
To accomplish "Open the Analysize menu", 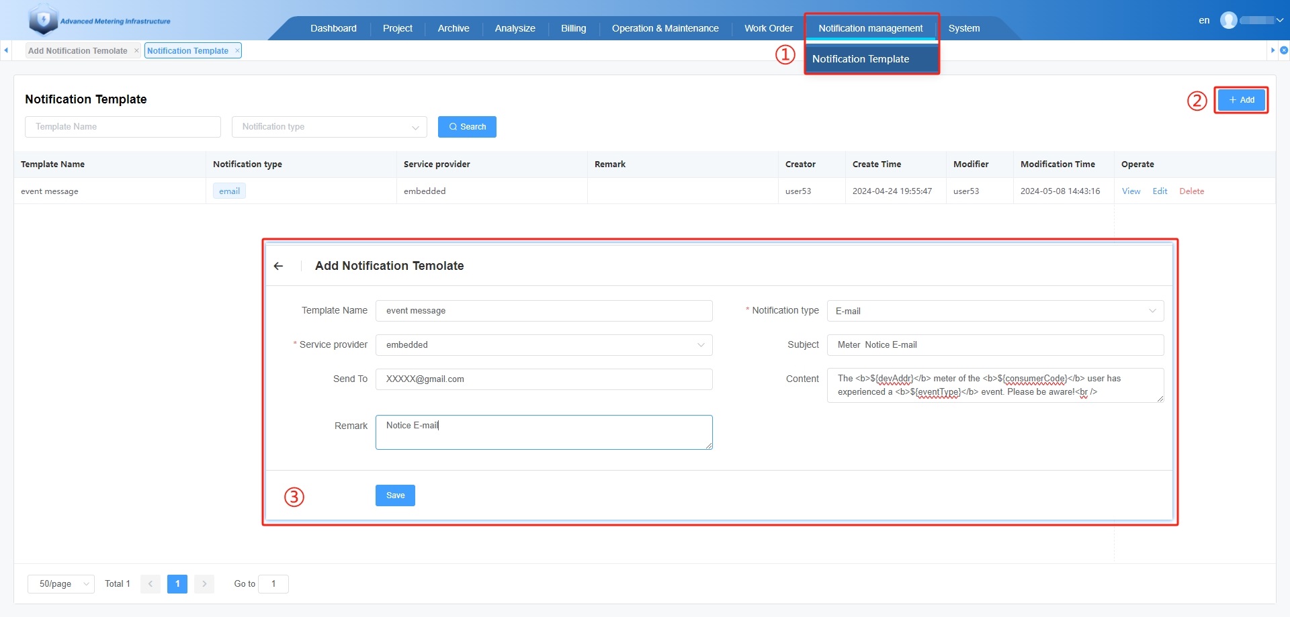I will 515,28.
